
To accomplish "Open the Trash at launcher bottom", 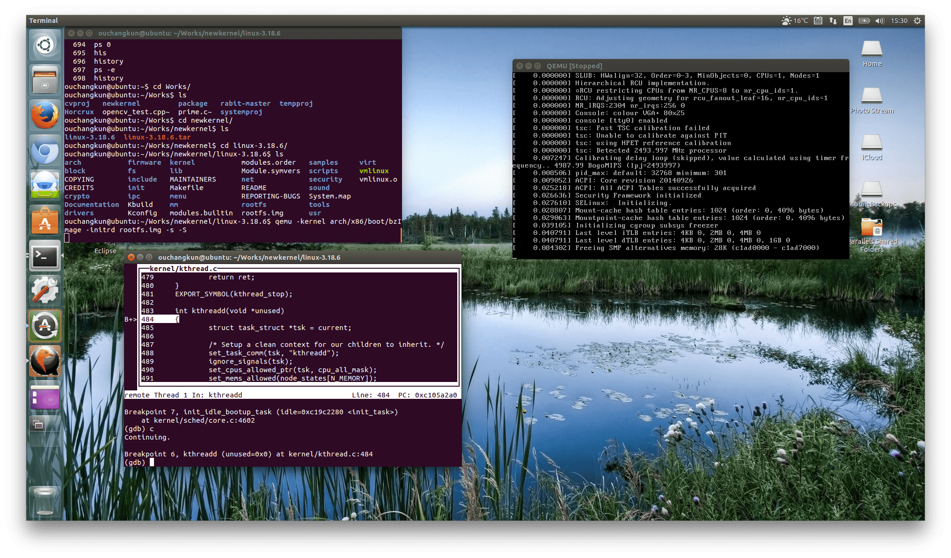I will (x=45, y=501).
